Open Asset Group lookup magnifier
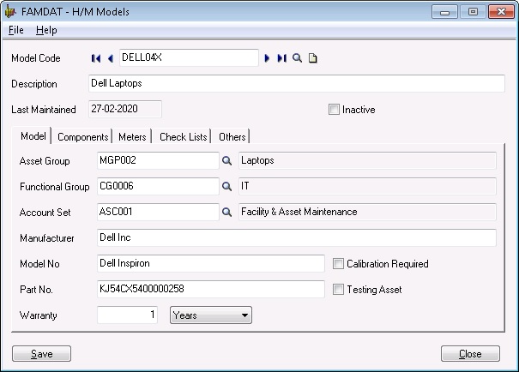Viewport: 519px width, 372px height. [x=226, y=160]
